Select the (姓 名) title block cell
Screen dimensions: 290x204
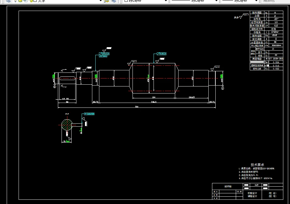(x=272, y=193)
